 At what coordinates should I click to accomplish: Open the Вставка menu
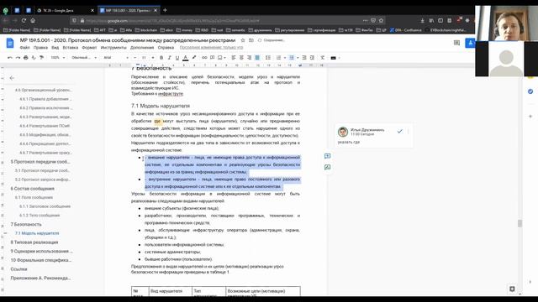click(x=71, y=48)
